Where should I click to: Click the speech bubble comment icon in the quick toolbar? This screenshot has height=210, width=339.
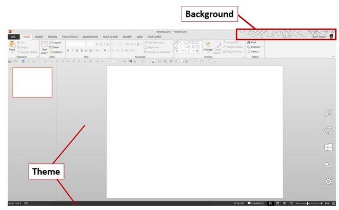[x=210, y=61]
